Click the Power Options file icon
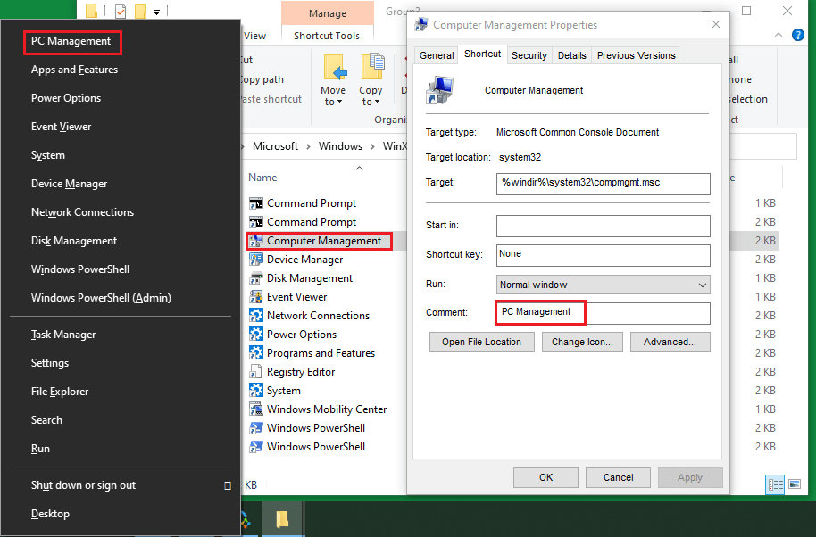Viewport: 816px width, 537px height. click(256, 335)
